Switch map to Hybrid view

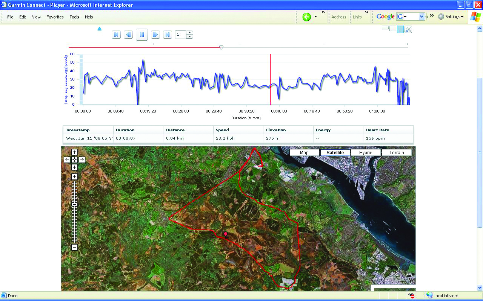(366, 153)
